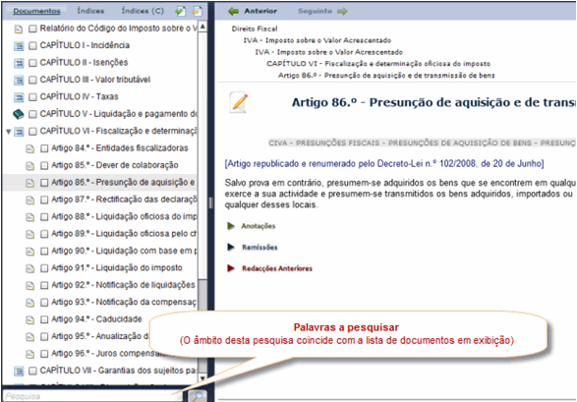The width and height of the screenshot is (577, 402).
Task: Click the magnifier search button
Action: point(198,396)
